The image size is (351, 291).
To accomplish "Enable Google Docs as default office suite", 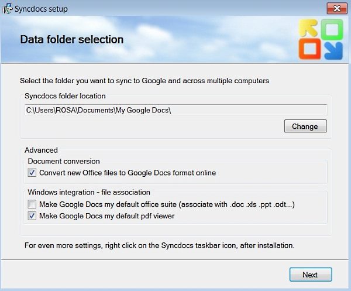I will pos(32,204).
